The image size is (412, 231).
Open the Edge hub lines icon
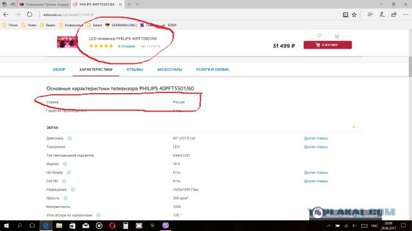point(370,15)
